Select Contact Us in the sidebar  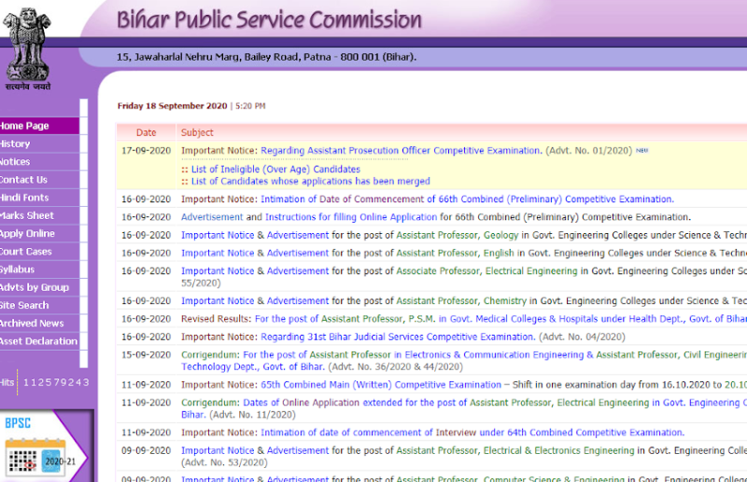pyautogui.click(x=24, y=180)
